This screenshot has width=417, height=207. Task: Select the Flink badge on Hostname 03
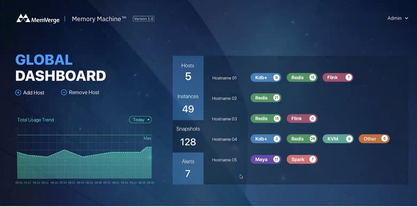point(302,119)
